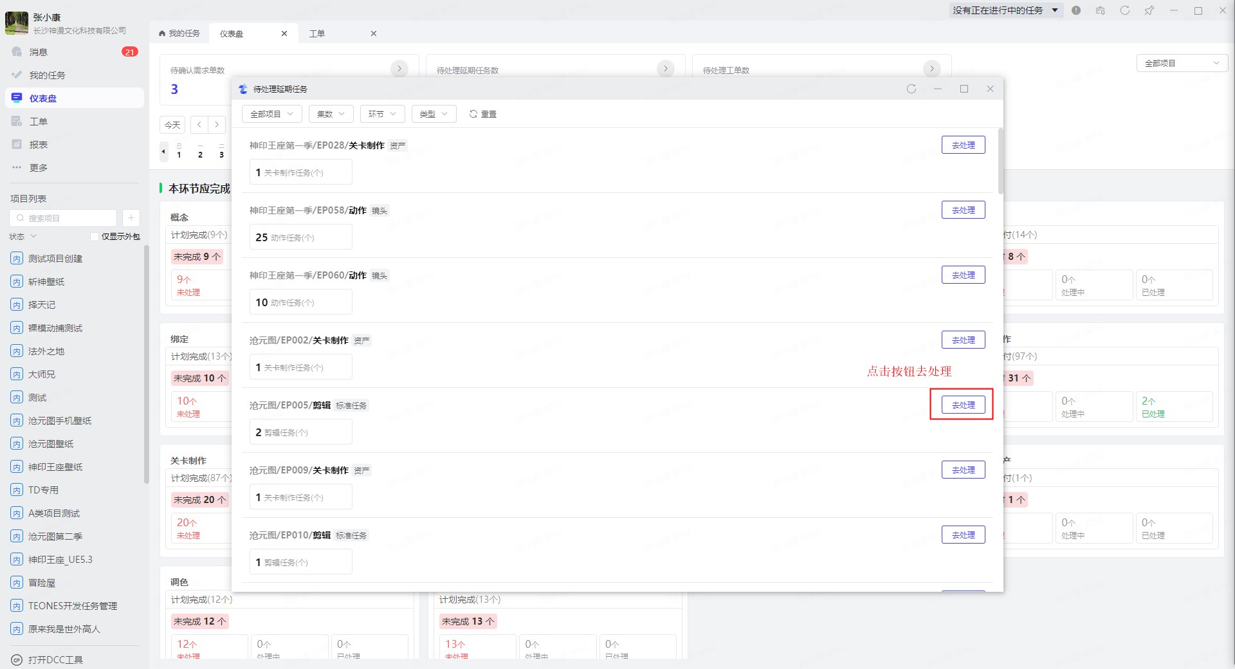Expand the 环节 stage filter dropdown
Viewport: 1235px width, 669px height.
[383, 114]
